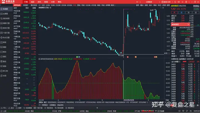Screen dimensions: 200x113
Task: Click ADVACEDADX indicator settings circle icon
Action: point(39,59)
